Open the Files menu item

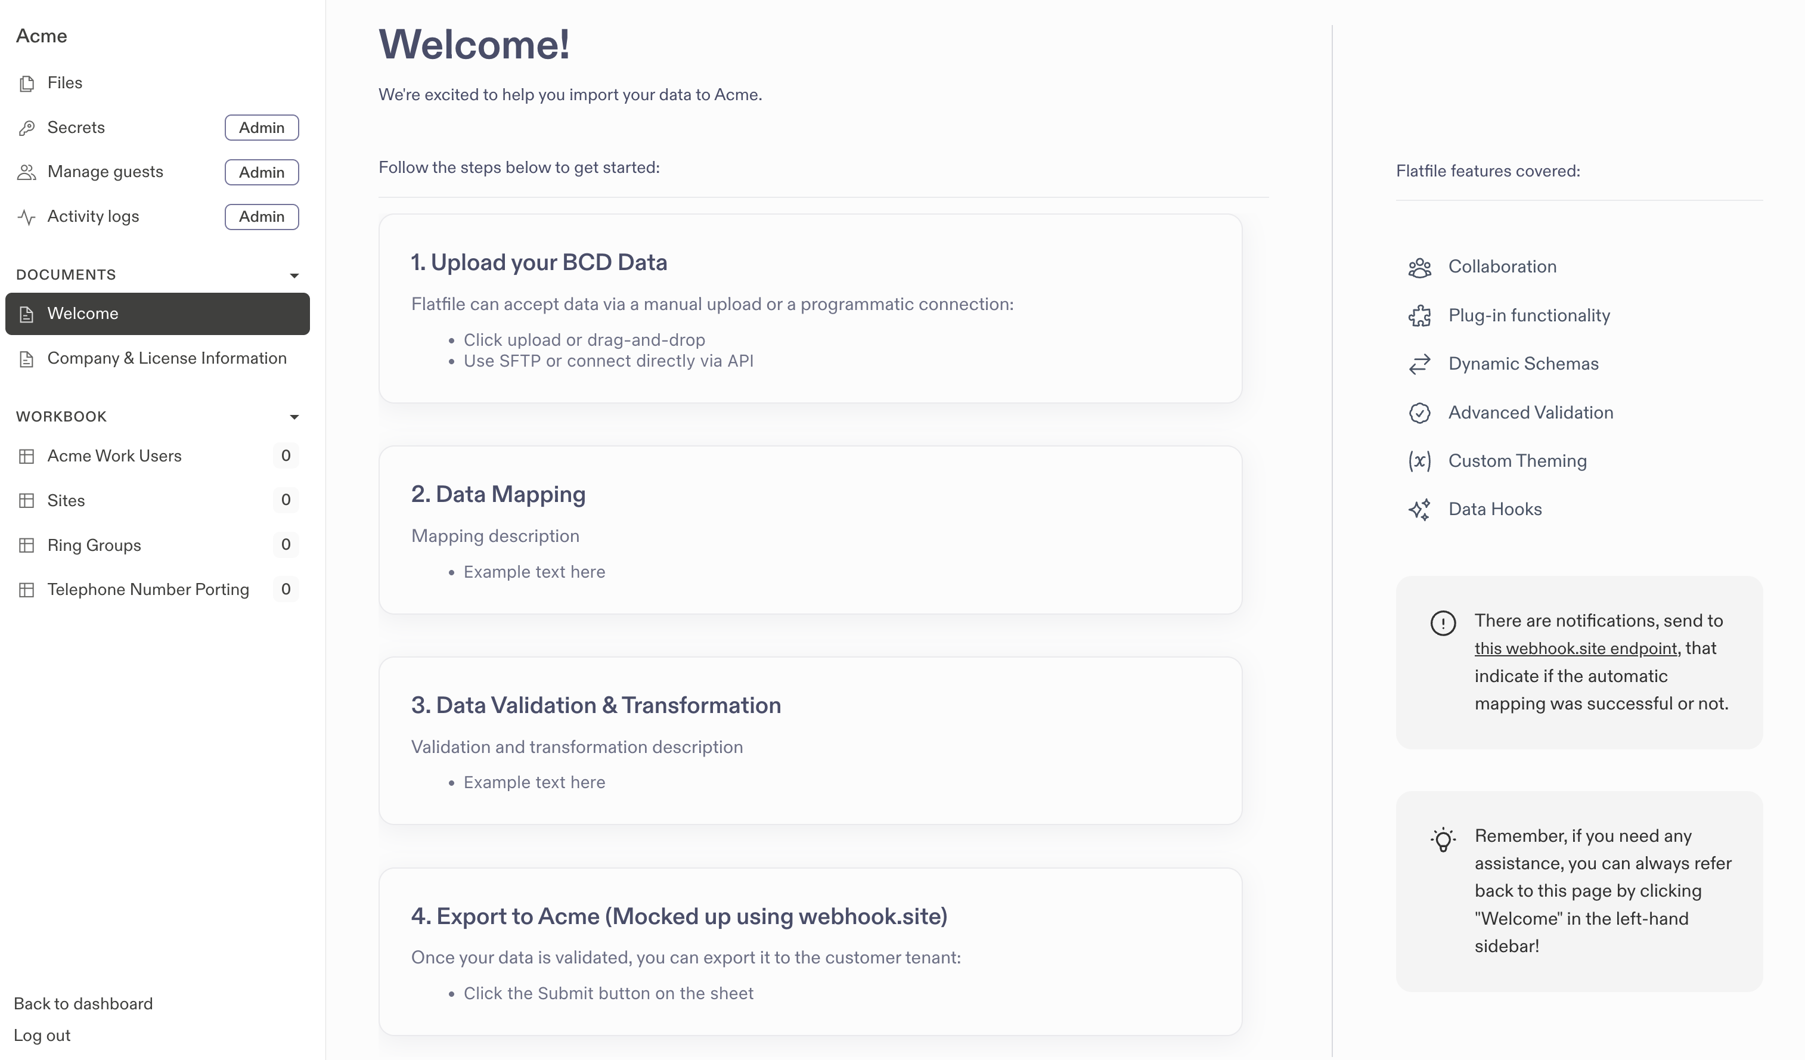(157, 83)
